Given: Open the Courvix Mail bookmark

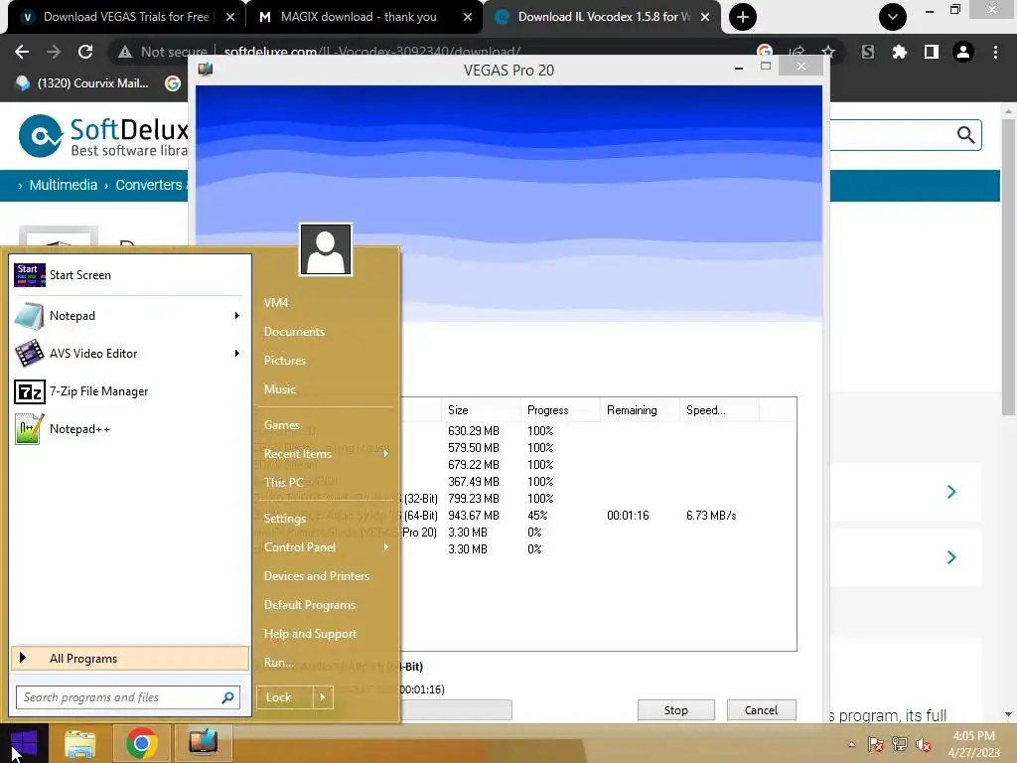Looking at the screenshot, I should click(82, 83).
